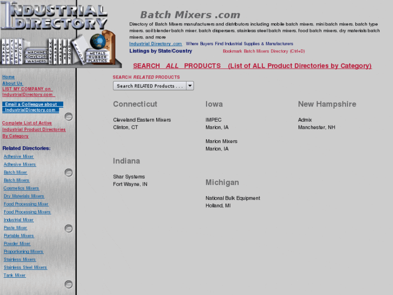393x295 pixels.
Task: Click the Indiana state heading
Action: coord(126,161)
